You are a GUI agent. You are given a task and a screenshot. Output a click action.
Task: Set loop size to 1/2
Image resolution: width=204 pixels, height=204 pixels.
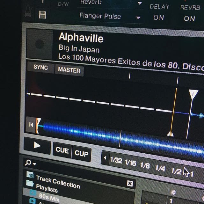(x=176, y=171)
